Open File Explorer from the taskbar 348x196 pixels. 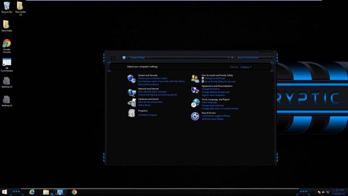click(46, 192)
